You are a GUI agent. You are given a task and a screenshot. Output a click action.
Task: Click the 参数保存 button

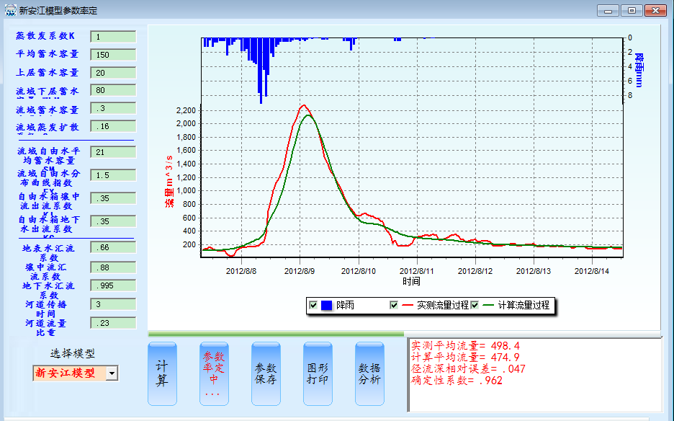click(x=266, y=373)
